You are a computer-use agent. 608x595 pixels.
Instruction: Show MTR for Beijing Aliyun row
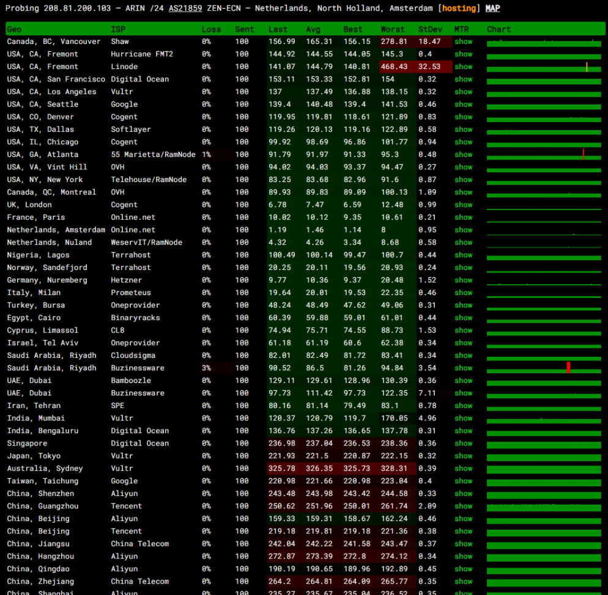[x=464, y=518]
